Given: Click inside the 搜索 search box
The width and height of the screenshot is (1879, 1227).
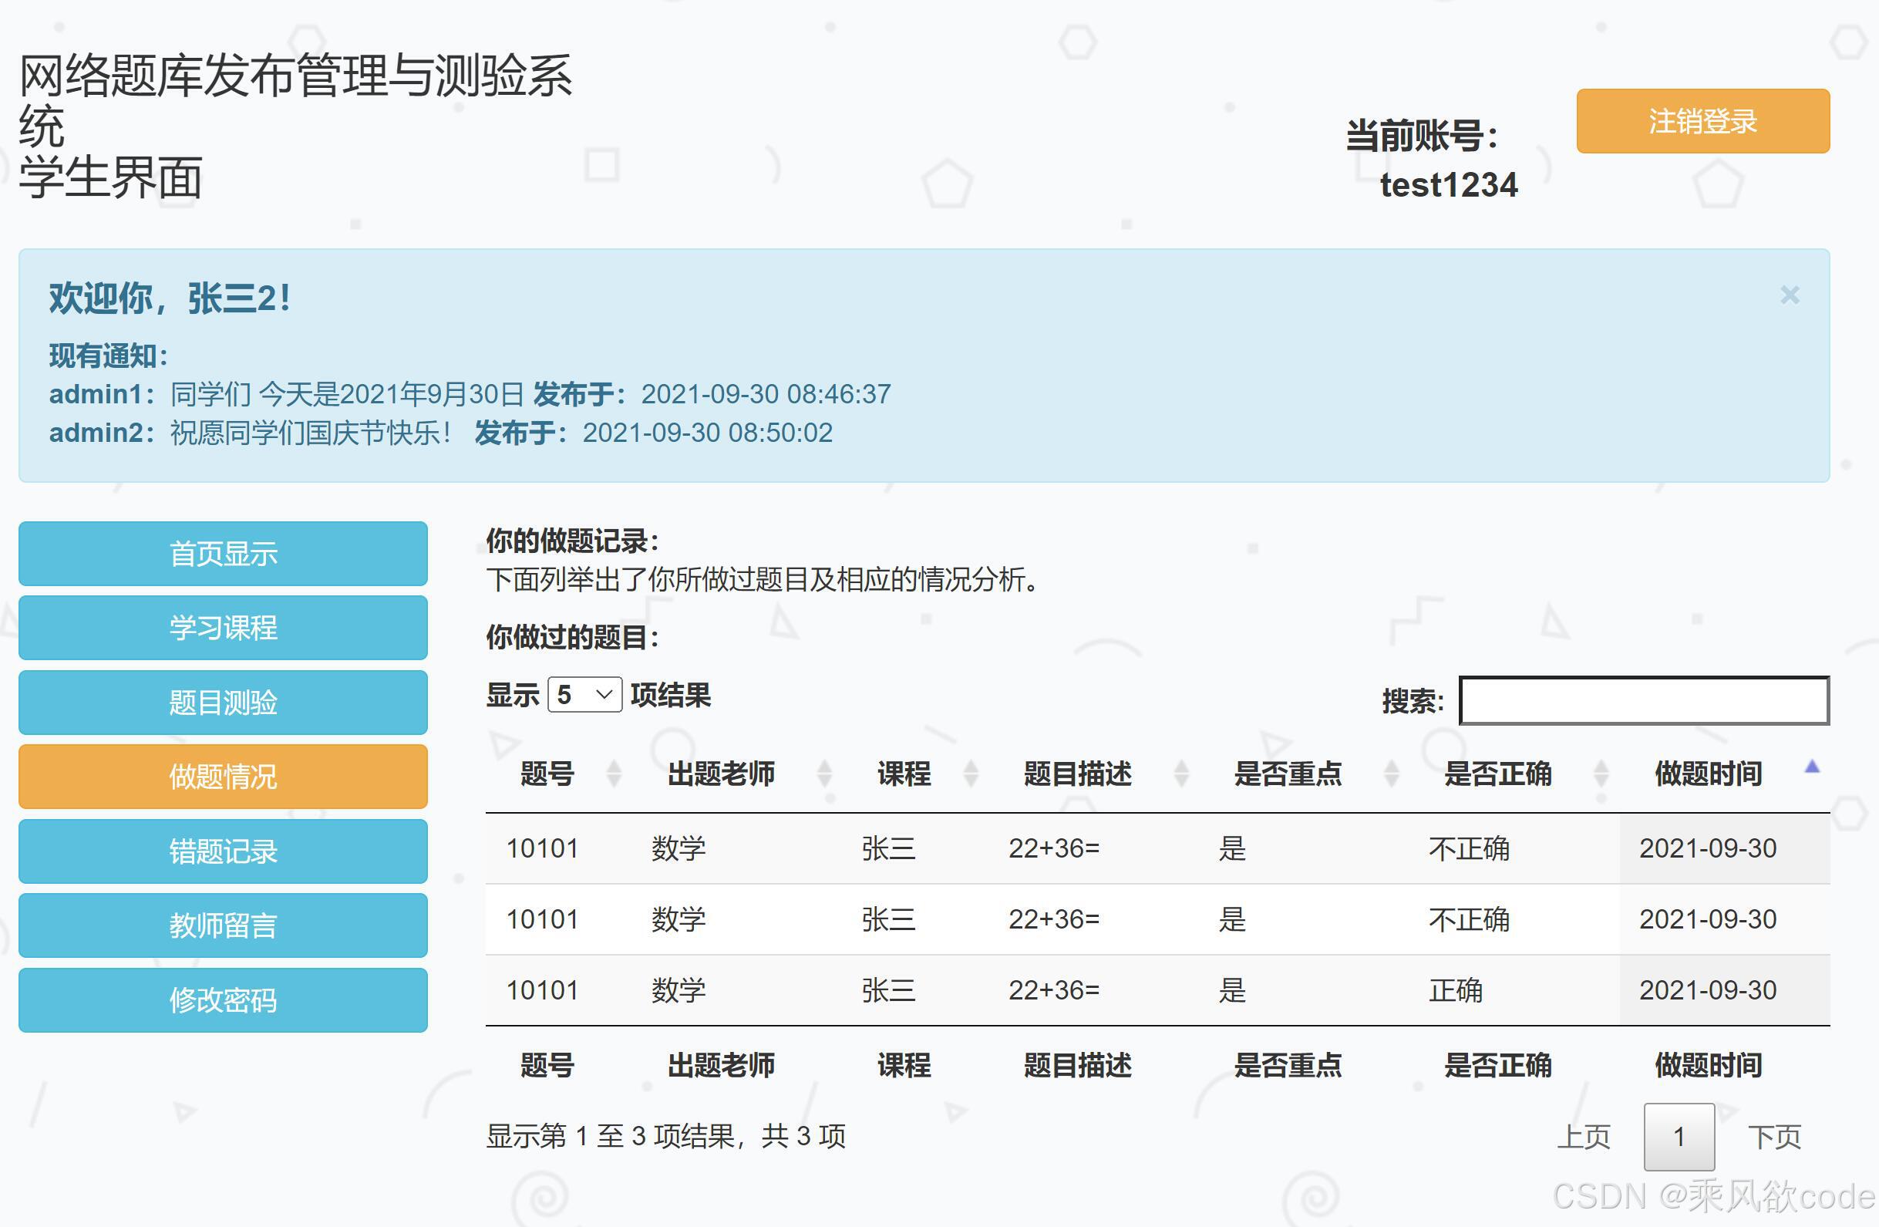Looking at the screenshot, I should tap(1644, 701).
